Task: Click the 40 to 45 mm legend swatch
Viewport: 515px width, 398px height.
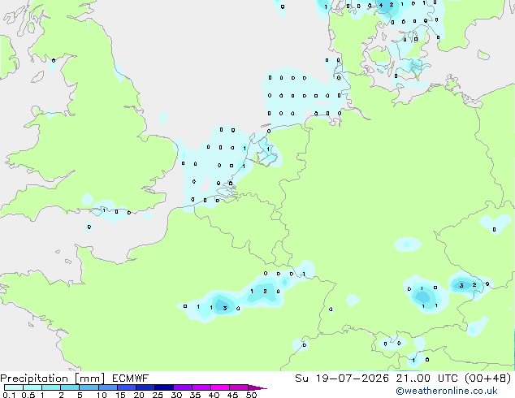Action: [x=220, y=387]
